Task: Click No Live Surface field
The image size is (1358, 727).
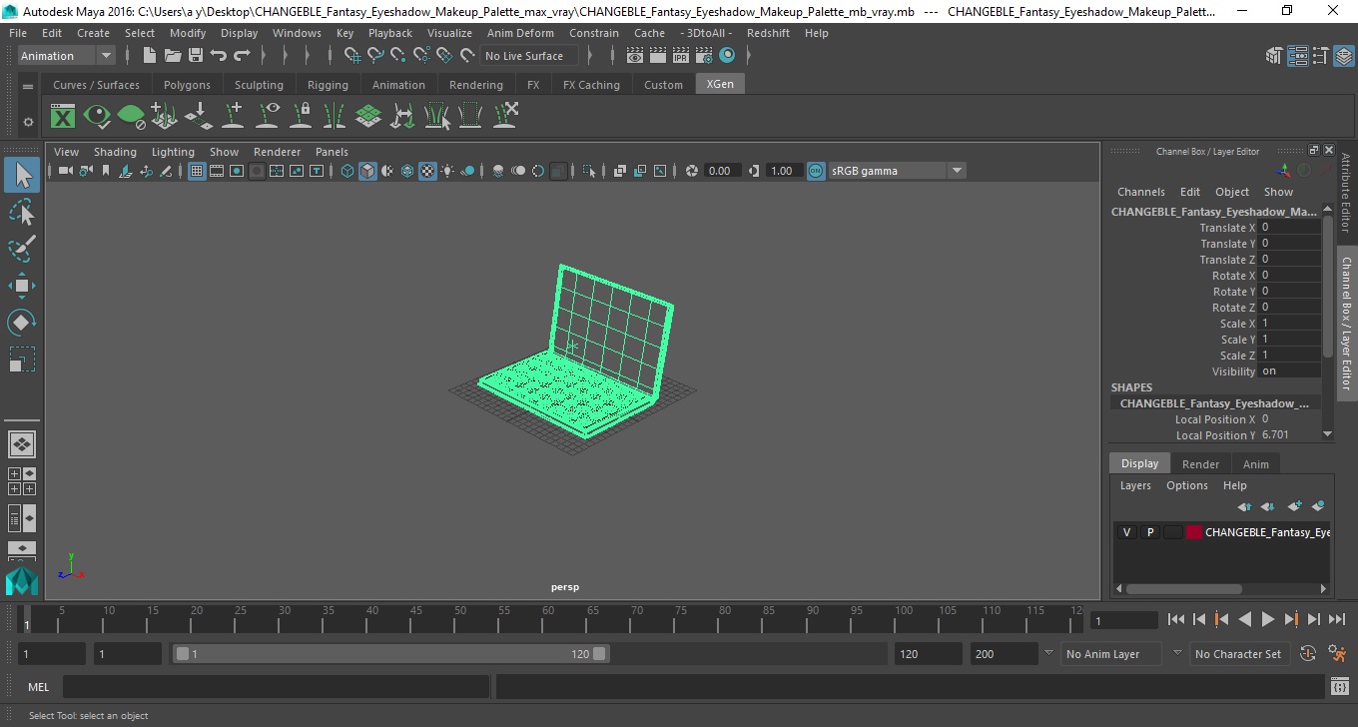Action: [x=527, y=56]
